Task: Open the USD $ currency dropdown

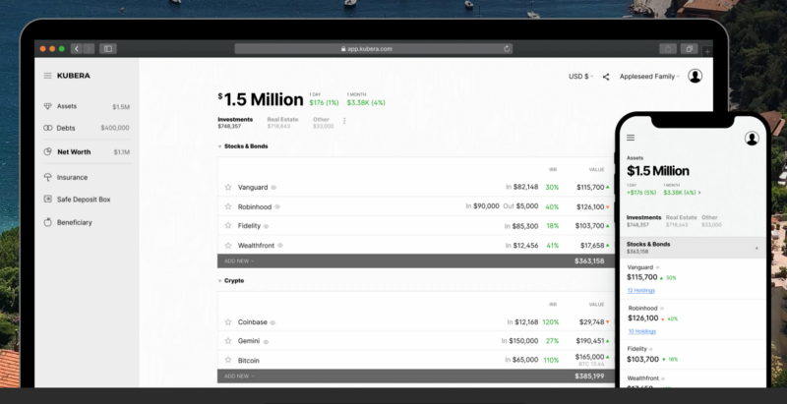Action: click(580, 77)
